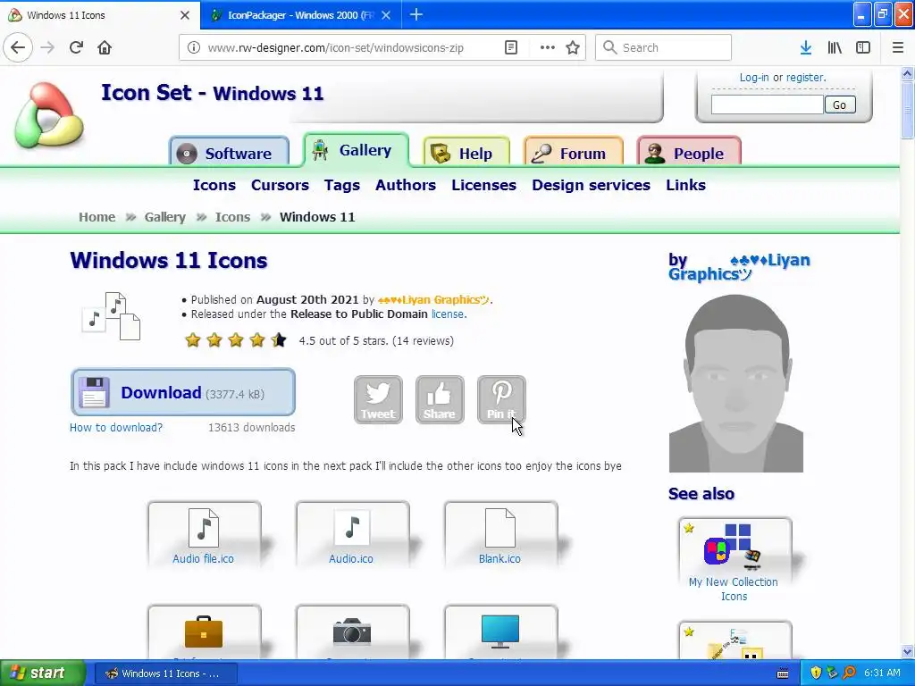The image size is (915, 686).
Task: Bookmark this page with the star icon
Action: [x=573, y=48]
